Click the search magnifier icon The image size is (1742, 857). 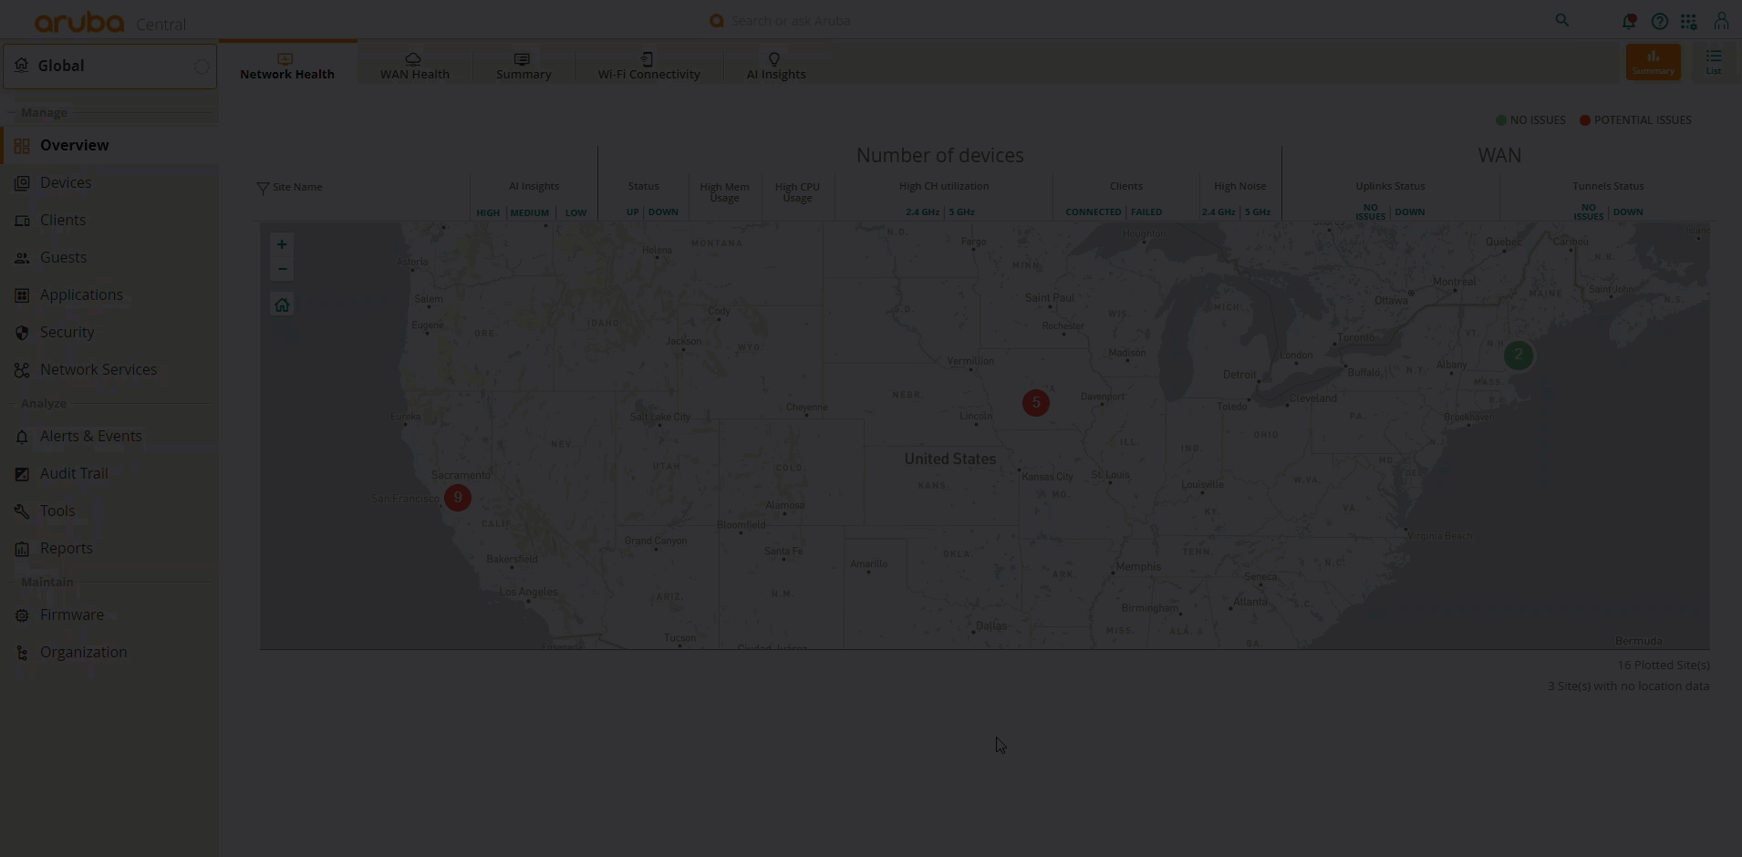(x=1562, y=21)
